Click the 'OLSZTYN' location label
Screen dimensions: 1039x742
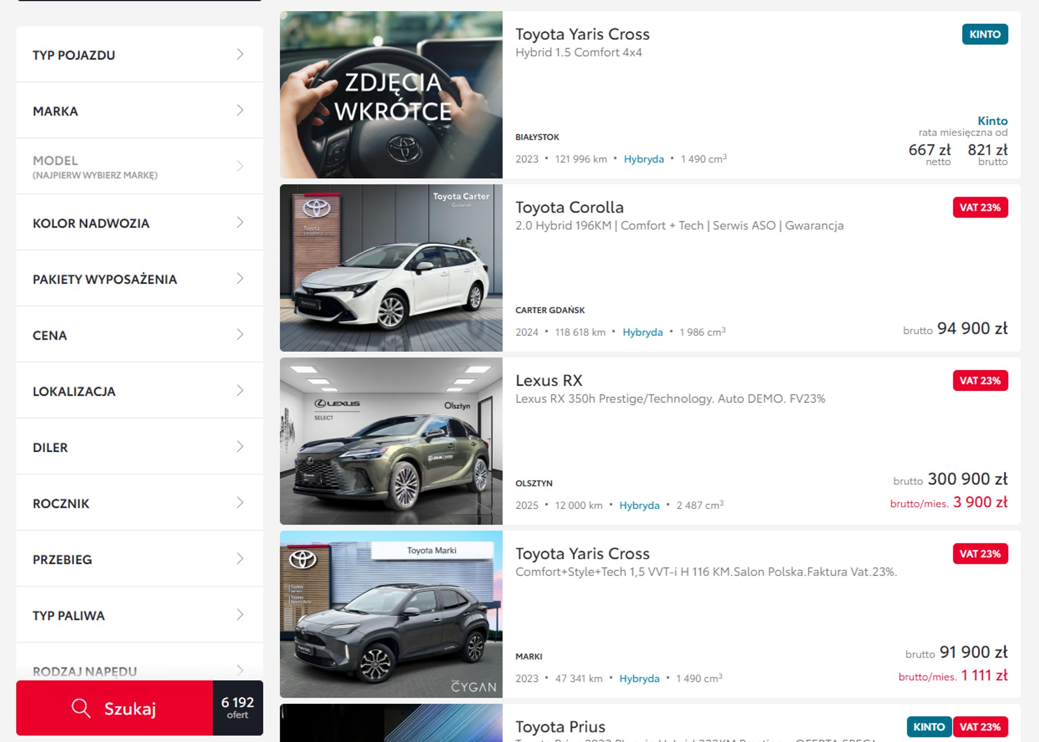click(534, 483)
